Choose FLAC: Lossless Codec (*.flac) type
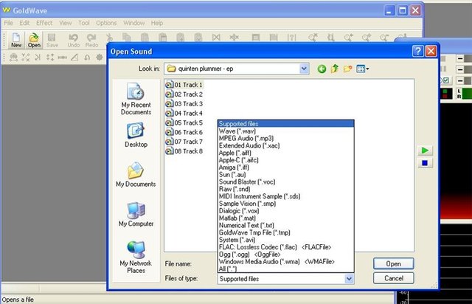This screenshot has height=304, width=472. (285, 246)
